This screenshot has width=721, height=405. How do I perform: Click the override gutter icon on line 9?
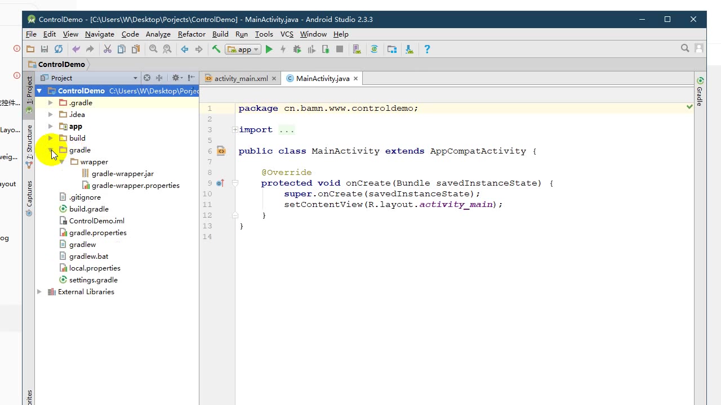(220, 183)
